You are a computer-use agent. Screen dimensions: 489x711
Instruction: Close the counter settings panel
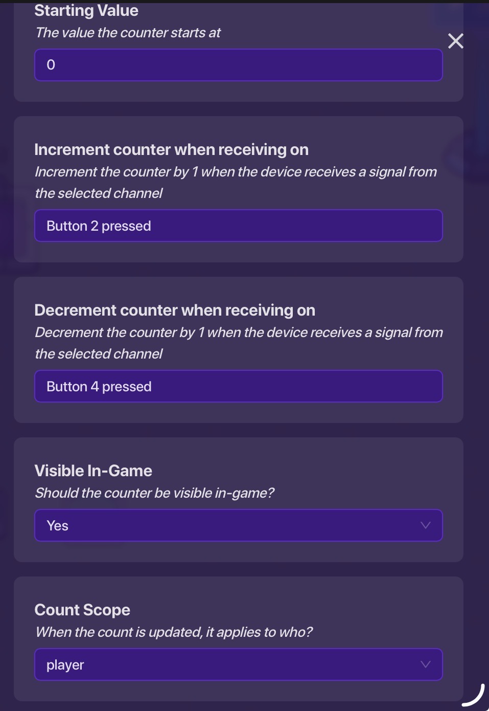click(455, 41)
